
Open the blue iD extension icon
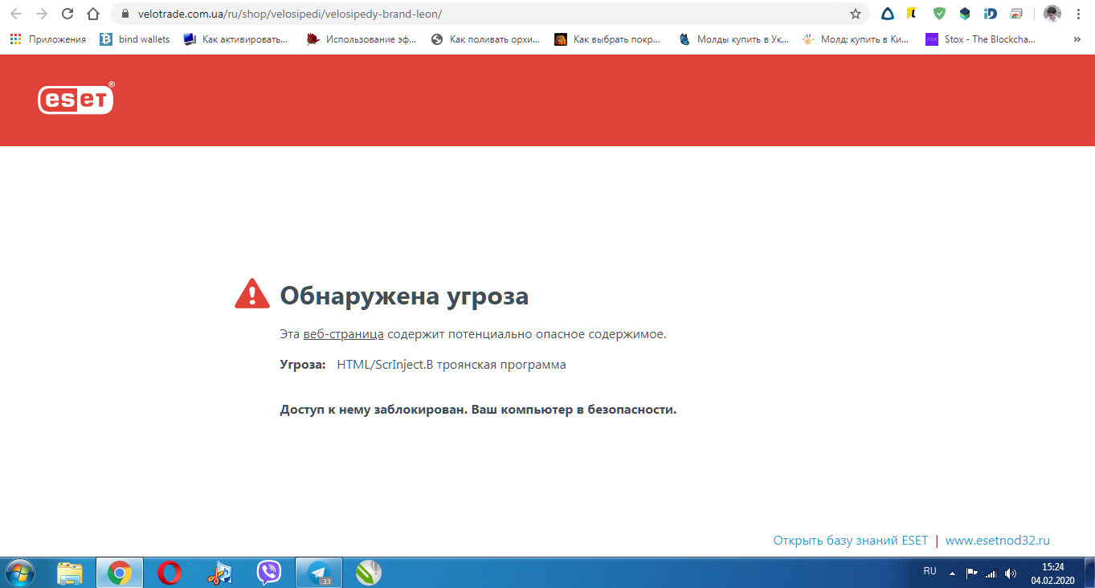(x=991, y=14)
